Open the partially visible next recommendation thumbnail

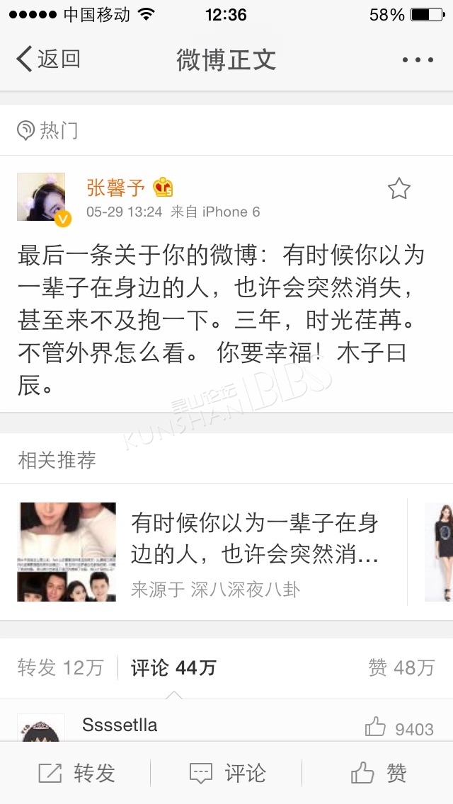(x=439, y=552)
